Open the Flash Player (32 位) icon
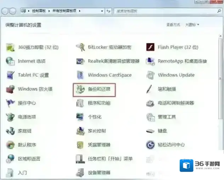The image size is (224, 180). (x=150, y=47)
